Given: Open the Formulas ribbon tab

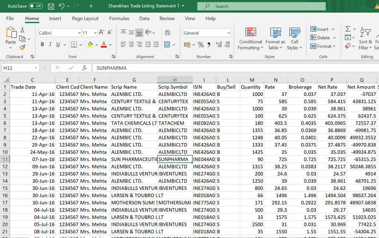Looking at the screenshot, I should click(119, 18).
